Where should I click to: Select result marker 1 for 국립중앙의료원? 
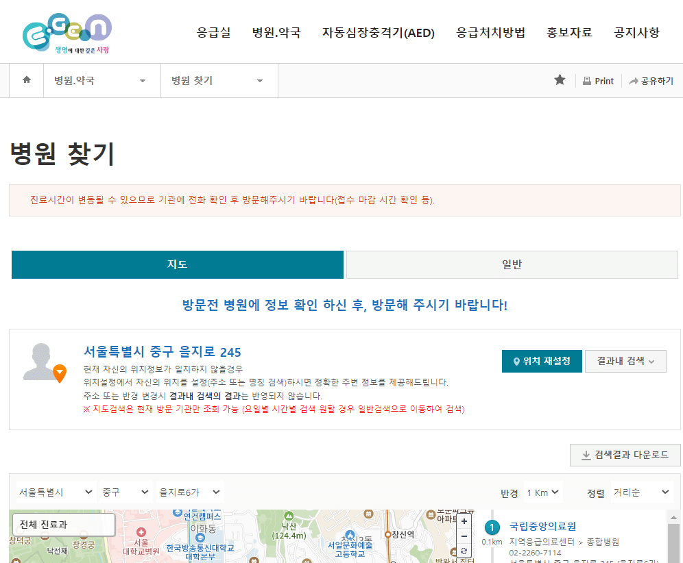(492, 527)
